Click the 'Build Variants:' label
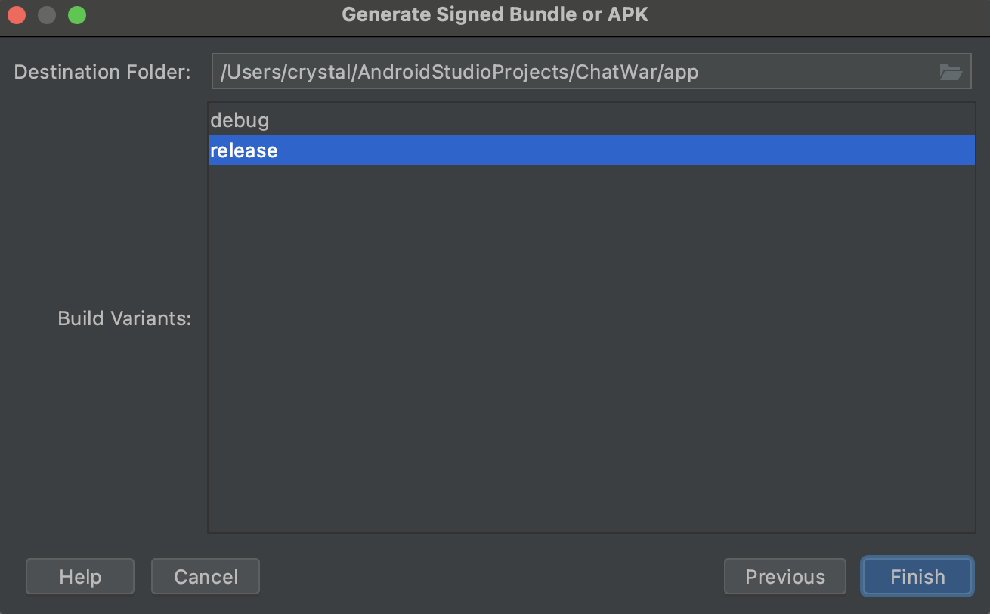This screenshot has width=990, height=614. click(x=125, y=318)
